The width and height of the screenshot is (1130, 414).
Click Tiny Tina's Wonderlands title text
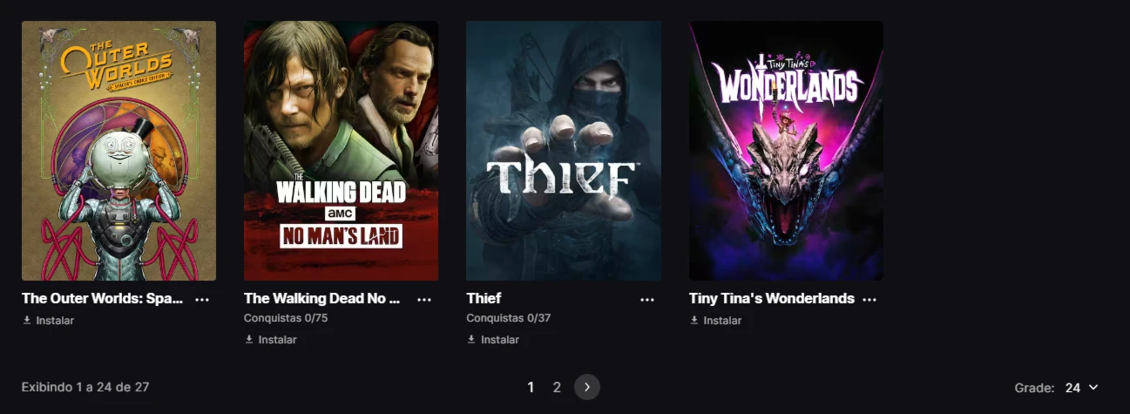pyautogui.click(x=772, y=298)
